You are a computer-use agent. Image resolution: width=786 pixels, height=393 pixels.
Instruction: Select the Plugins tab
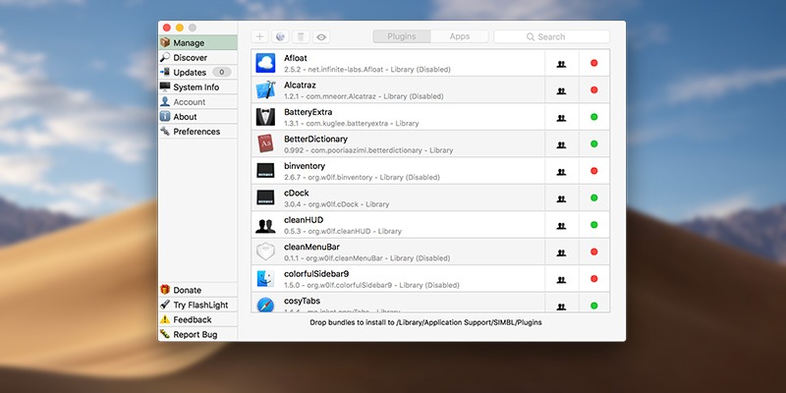402,36
